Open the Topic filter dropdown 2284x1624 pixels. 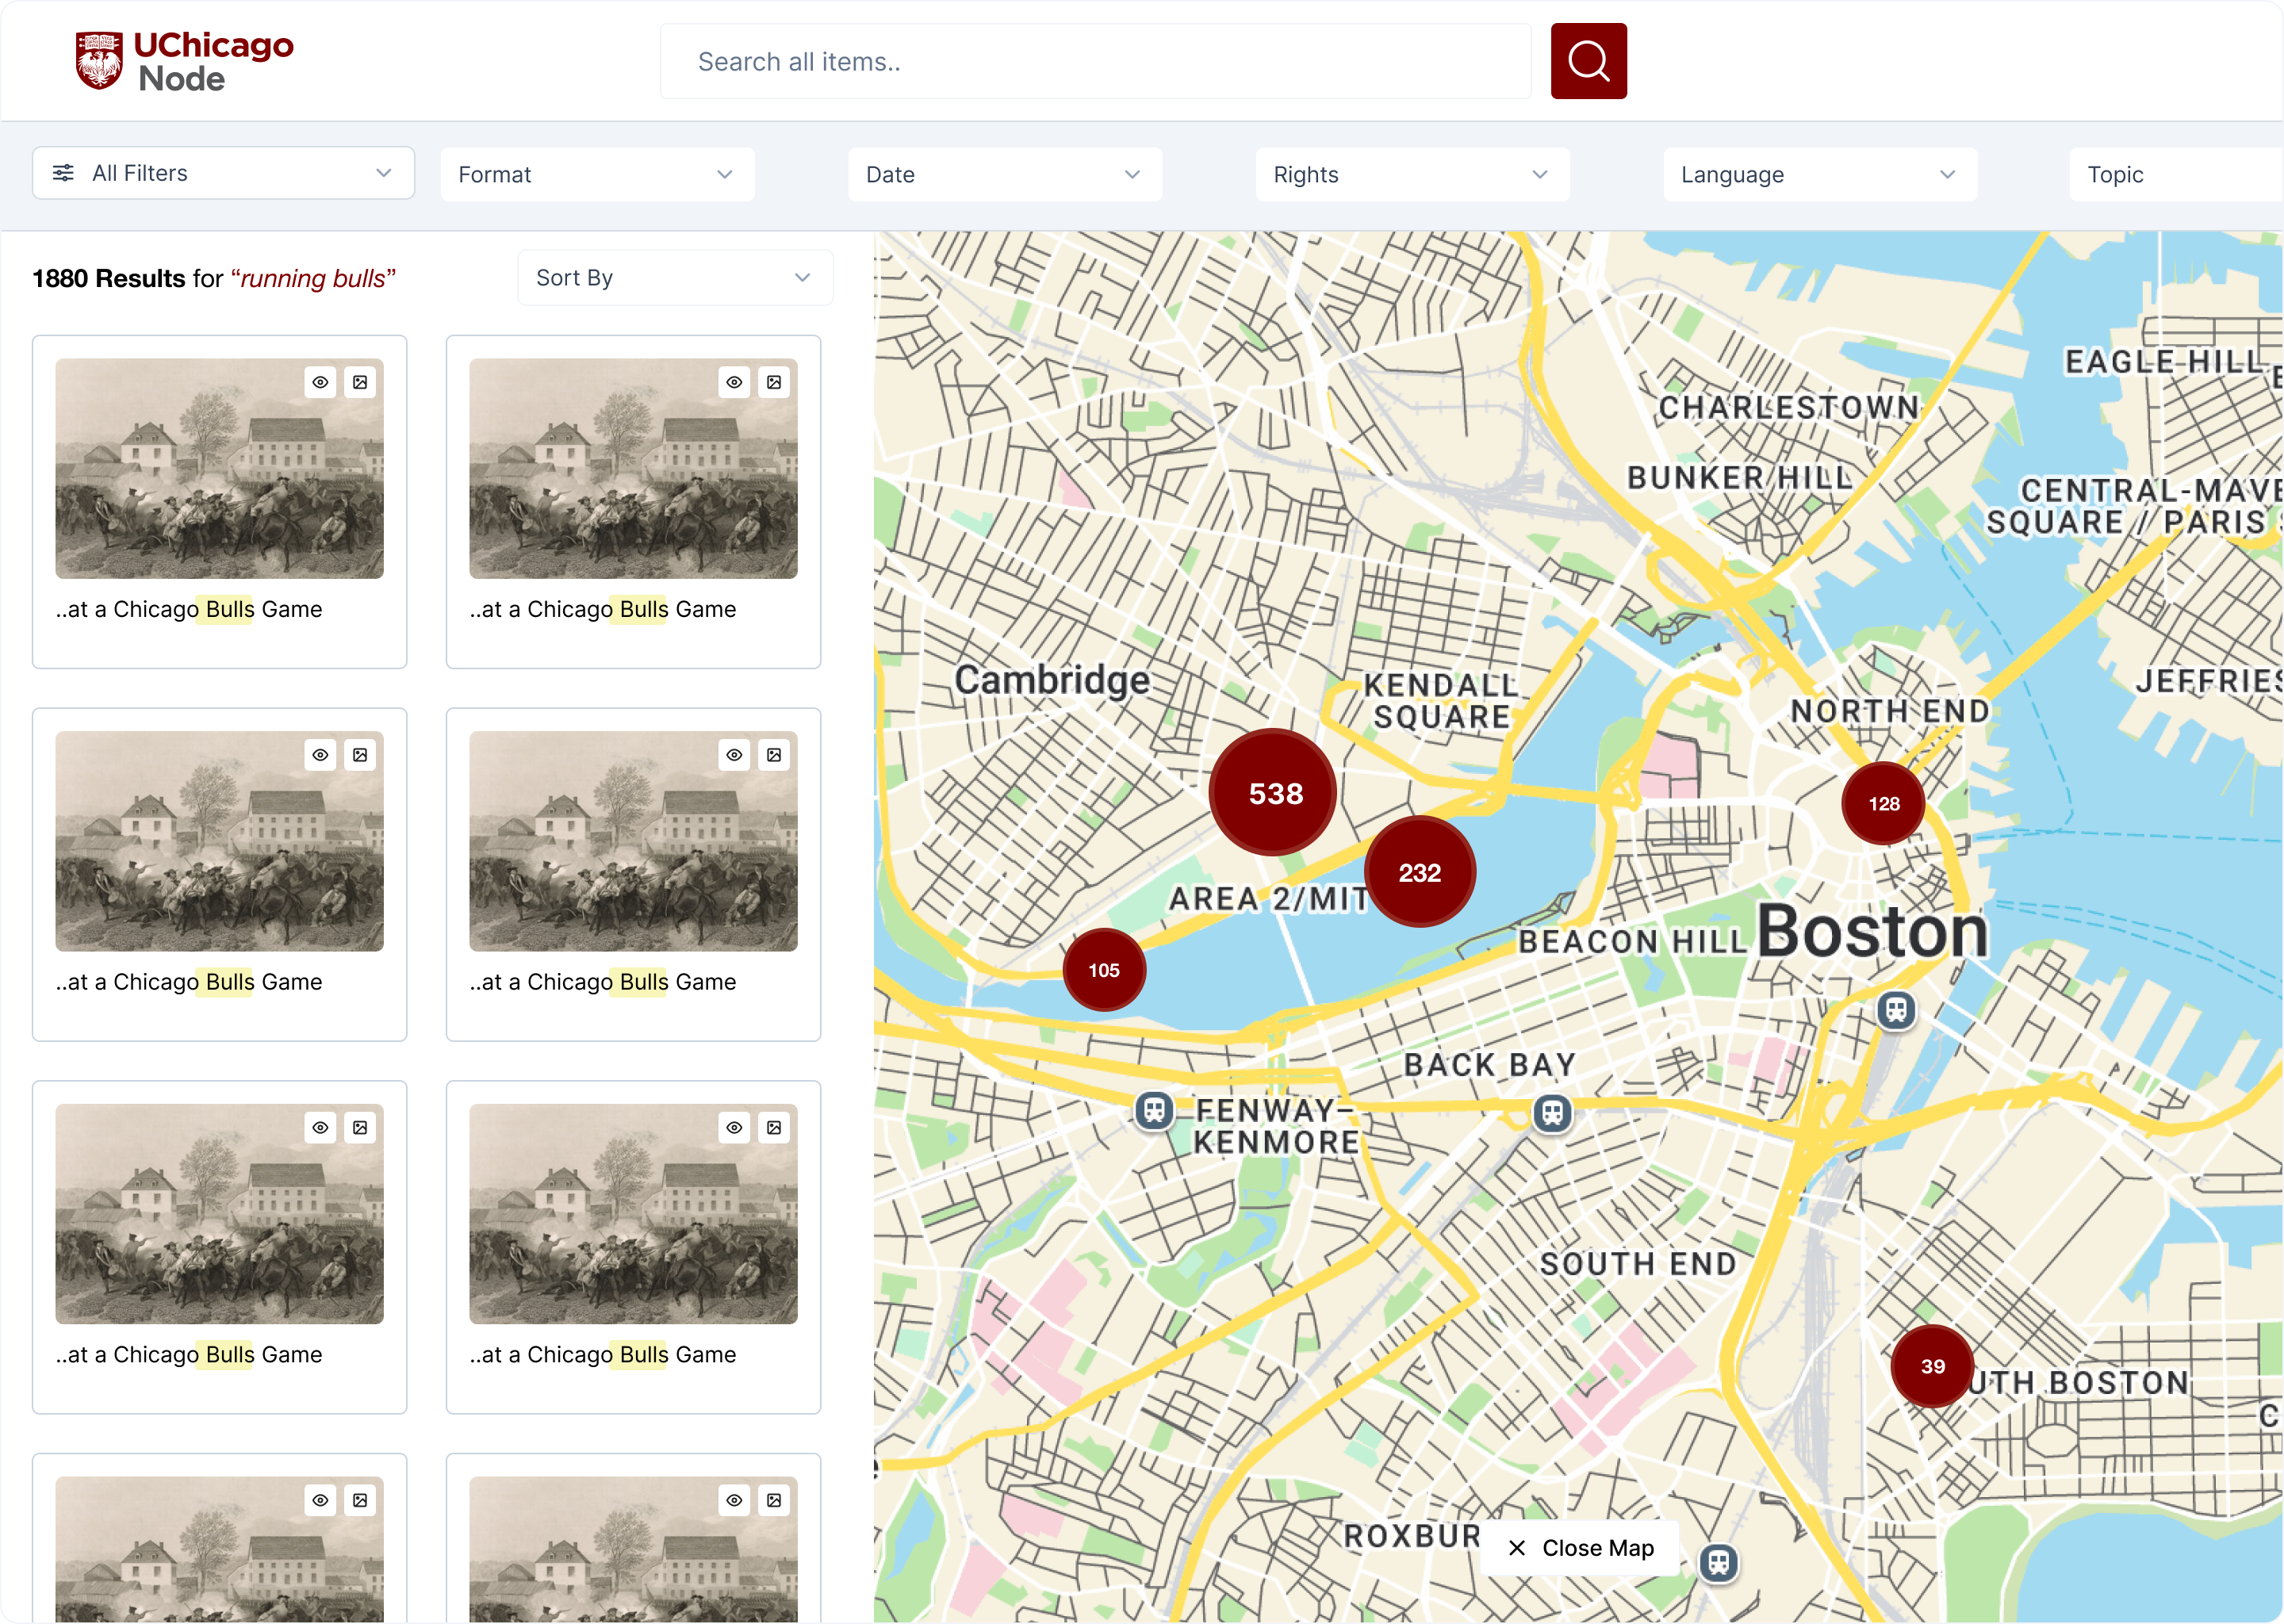tap(2176, 174)
